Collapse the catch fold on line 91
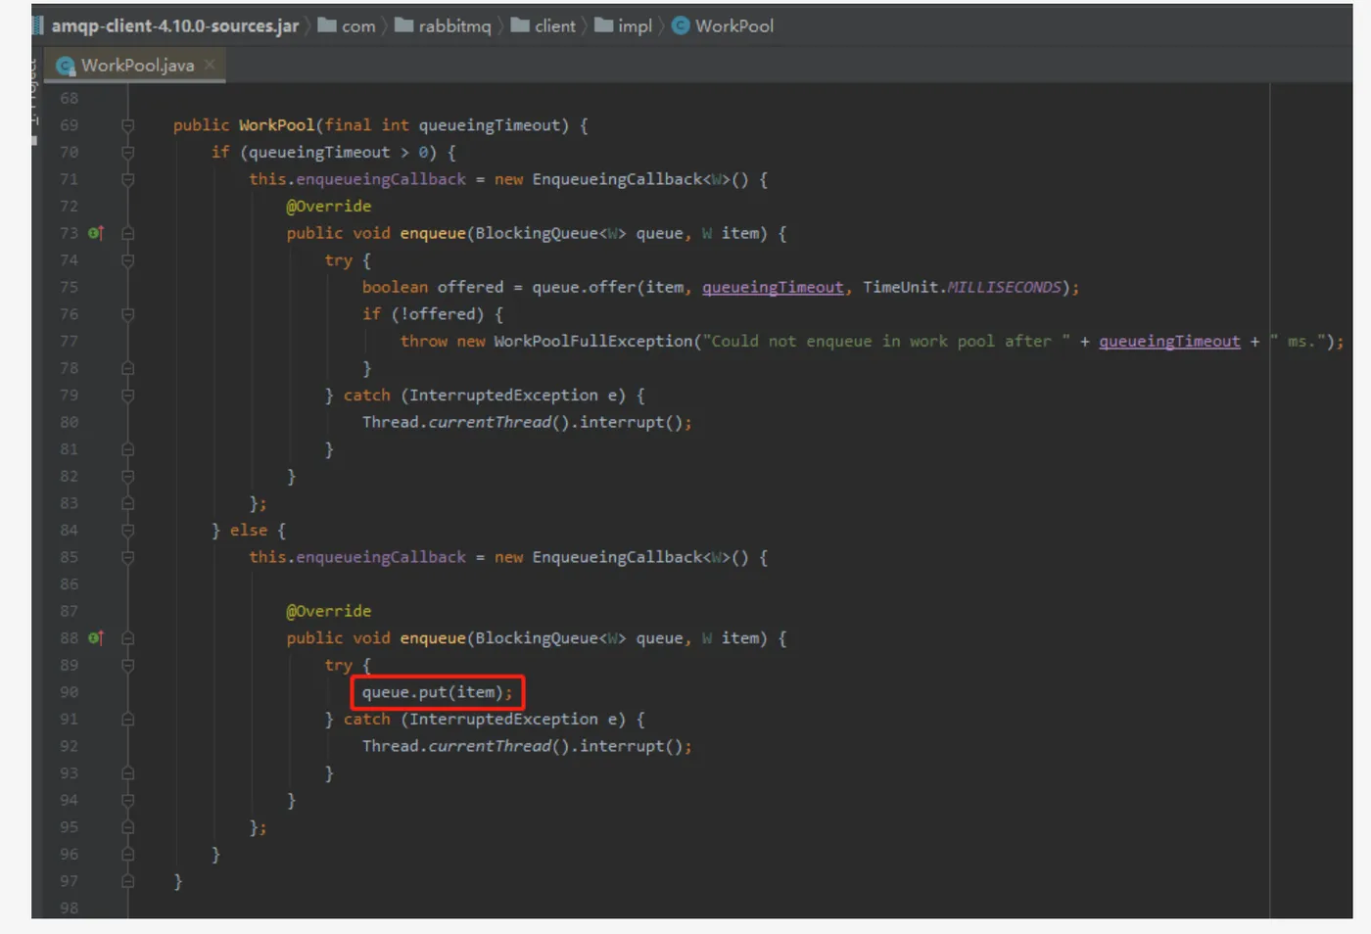This screenshot has height=934, width=1371. click(127, 720)
